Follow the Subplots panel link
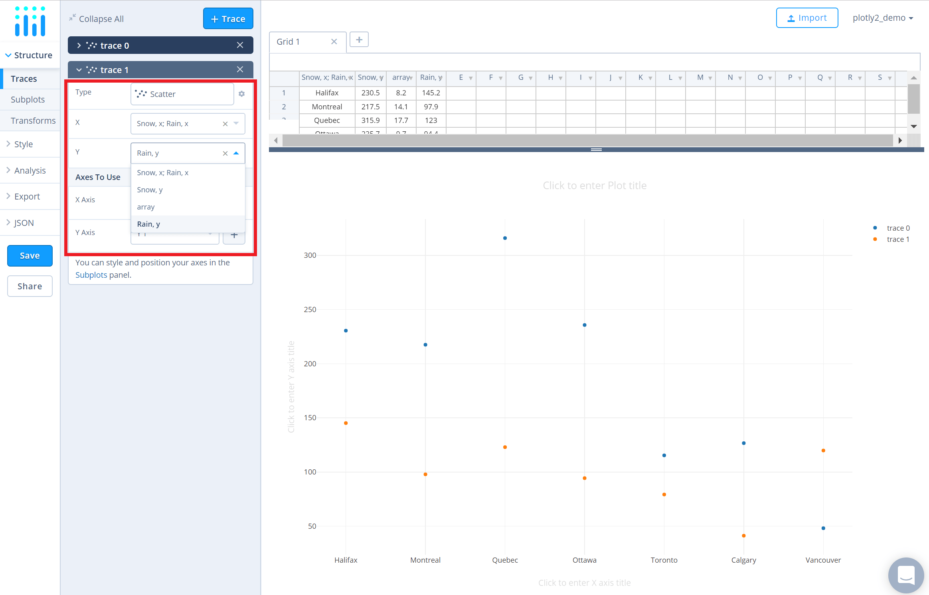Screen dimensions: 929x595 (x=91, y=275)
